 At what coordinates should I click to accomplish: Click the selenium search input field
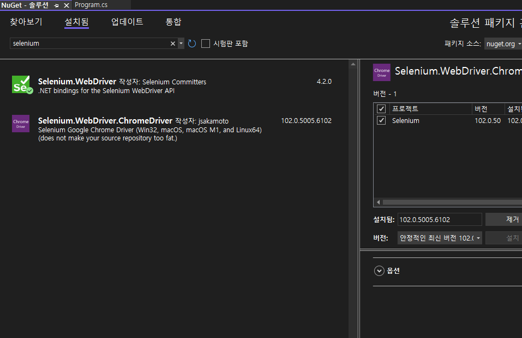90,44
